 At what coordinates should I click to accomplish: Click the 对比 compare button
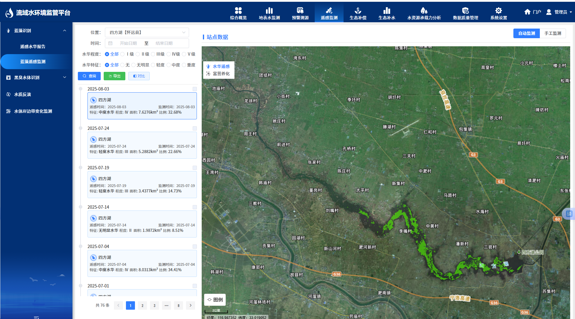click(139, 76)
